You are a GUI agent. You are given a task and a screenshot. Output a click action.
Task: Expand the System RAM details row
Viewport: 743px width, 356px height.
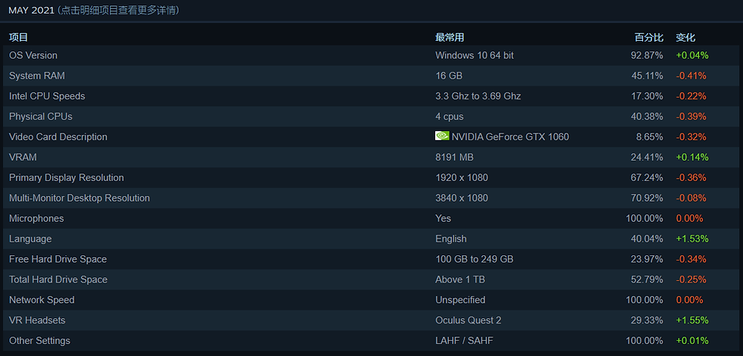click(x=371, y=76)
